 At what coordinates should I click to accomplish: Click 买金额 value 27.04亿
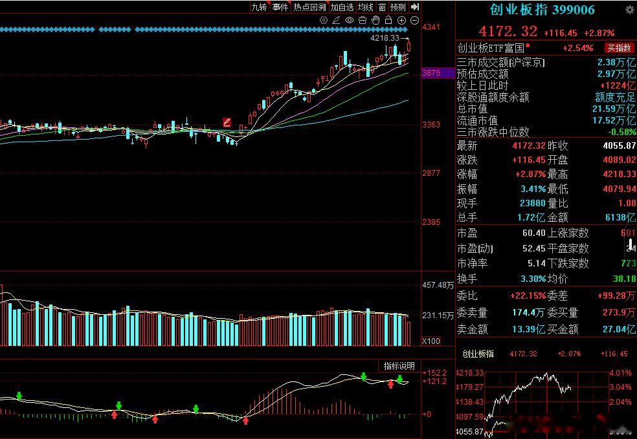click(x=619, y=330)
